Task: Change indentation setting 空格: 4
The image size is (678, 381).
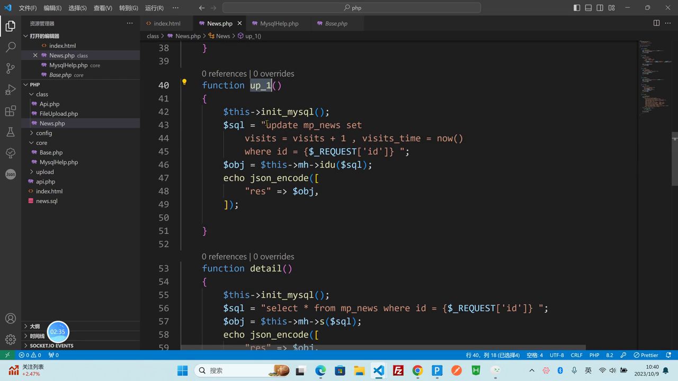Action: (x=534, y=355)
